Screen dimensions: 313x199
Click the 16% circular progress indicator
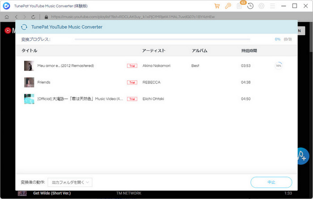pos(279,66)
